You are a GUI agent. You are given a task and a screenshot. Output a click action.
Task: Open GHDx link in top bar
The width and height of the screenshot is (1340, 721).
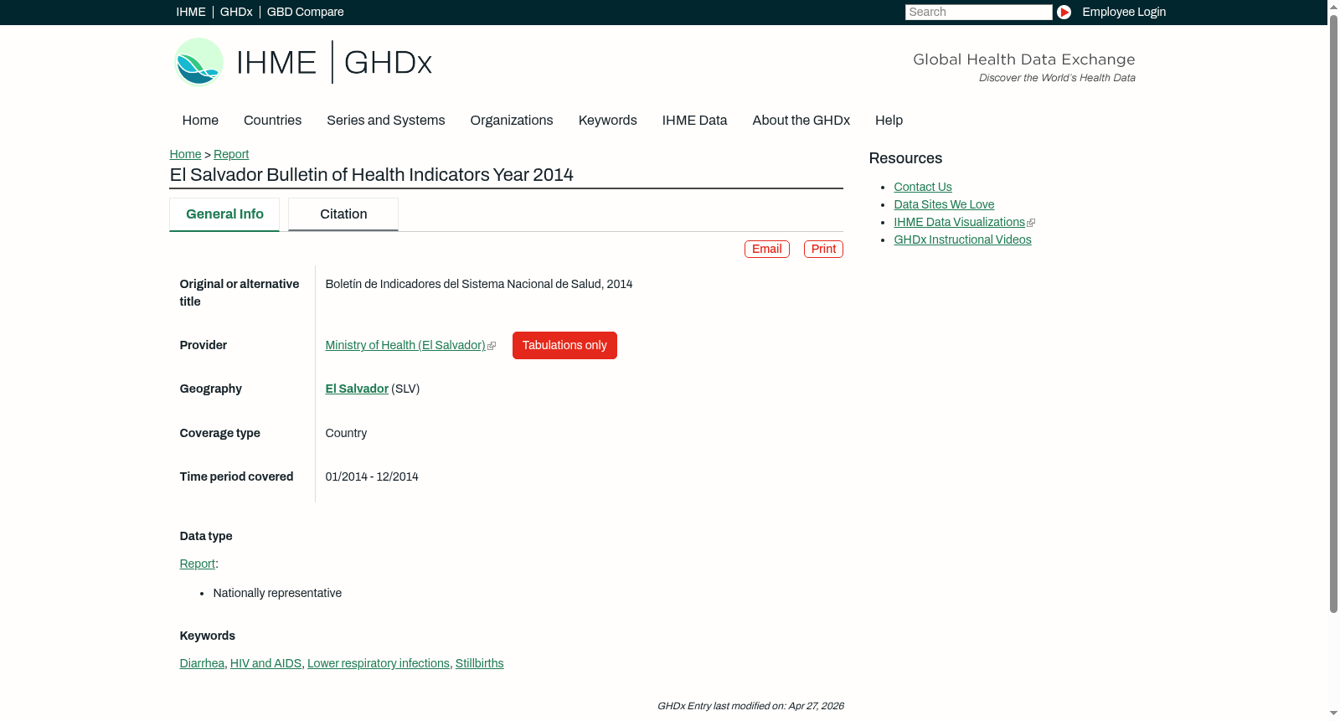click(236, 12)
